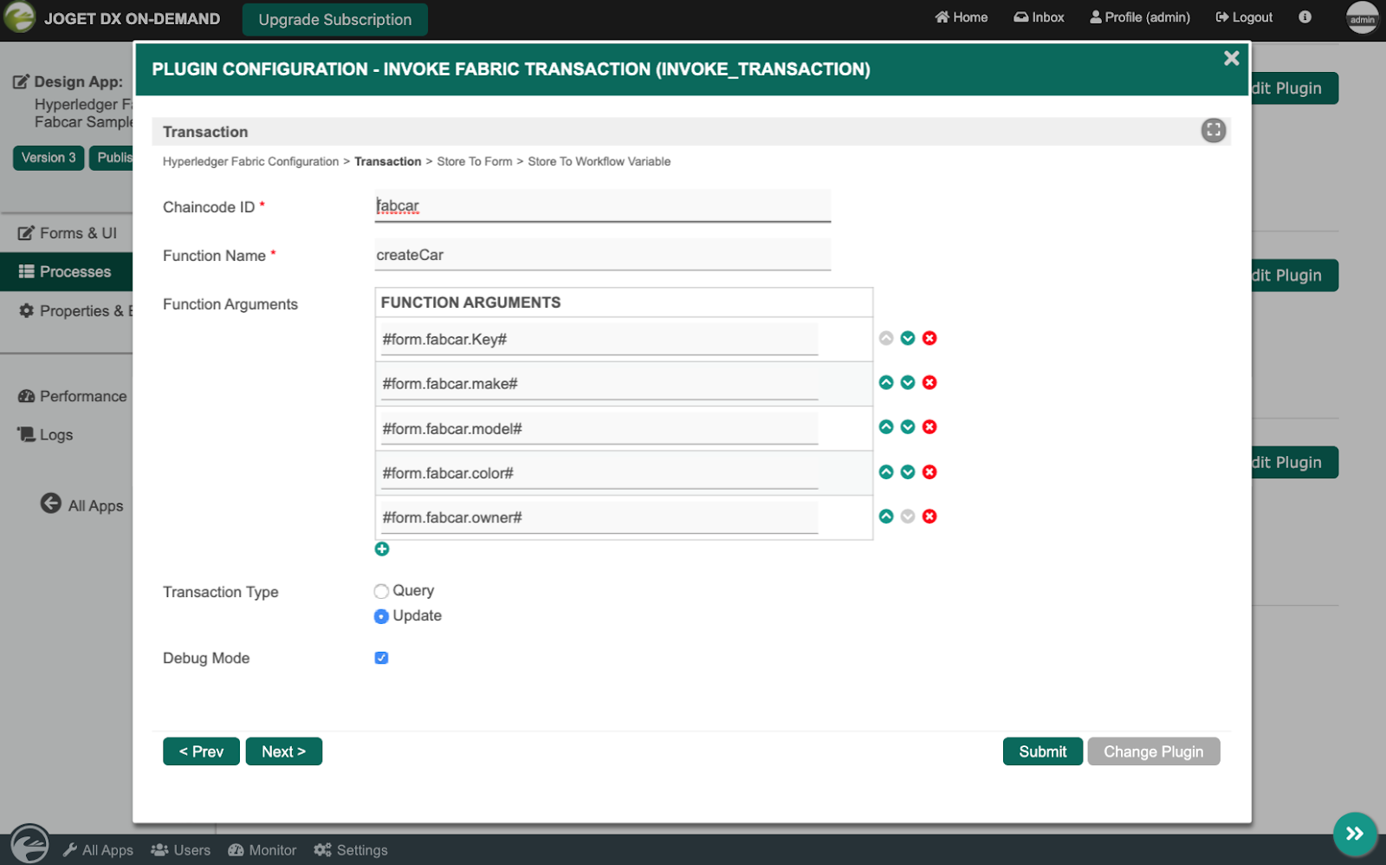1386x865 pixels.
Task: Open Profile (admin)
Action: [x=1140, y=17]
